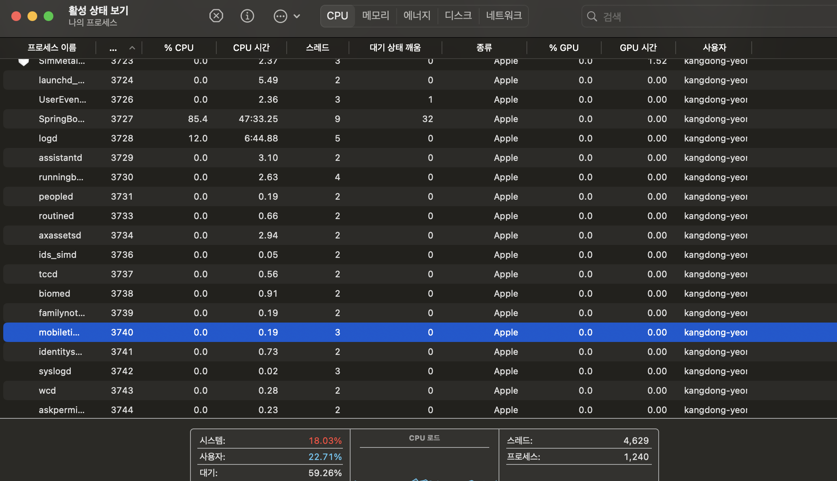Open process info inspector icon
Viewport: 837px width, 481px height.
(247, 16)
